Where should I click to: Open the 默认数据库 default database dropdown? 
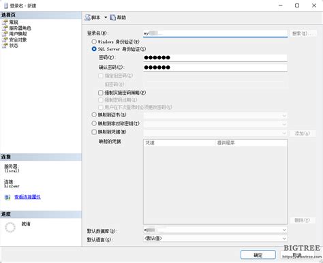[x=215, y=230]
